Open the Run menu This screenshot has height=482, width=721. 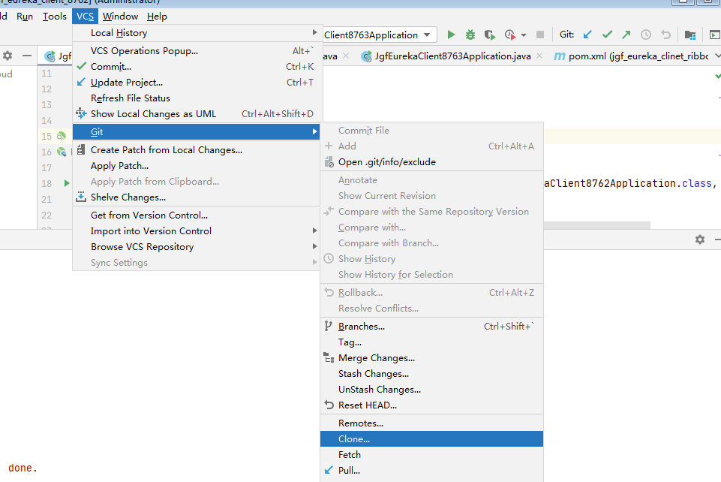coord(24,16)
